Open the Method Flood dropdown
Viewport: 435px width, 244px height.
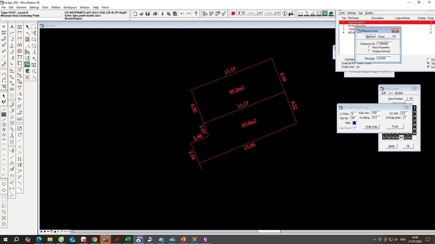pos(386,37)
